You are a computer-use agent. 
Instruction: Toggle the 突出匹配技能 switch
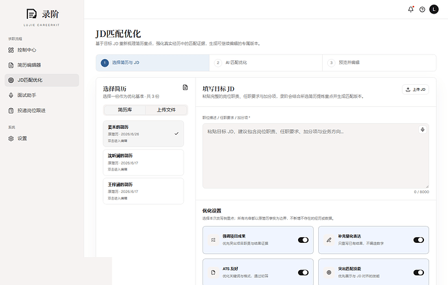point(419,273)
